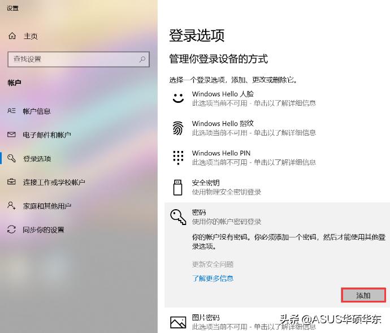Click the 使用物理安全密钥登录 description text
The width and height of the screenshot is (390, 333).
click(226, 192)
